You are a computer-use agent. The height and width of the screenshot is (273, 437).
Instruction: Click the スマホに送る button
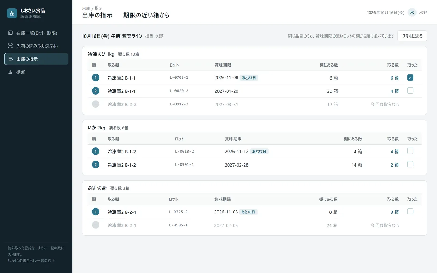[x=412, y=36]
